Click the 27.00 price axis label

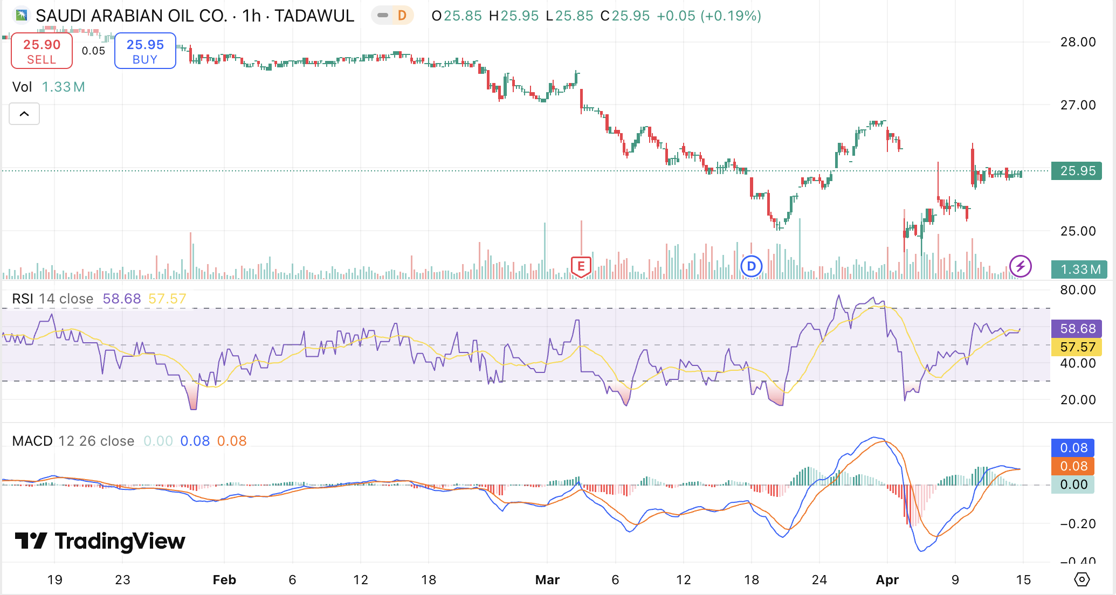tap(1078, 105)
